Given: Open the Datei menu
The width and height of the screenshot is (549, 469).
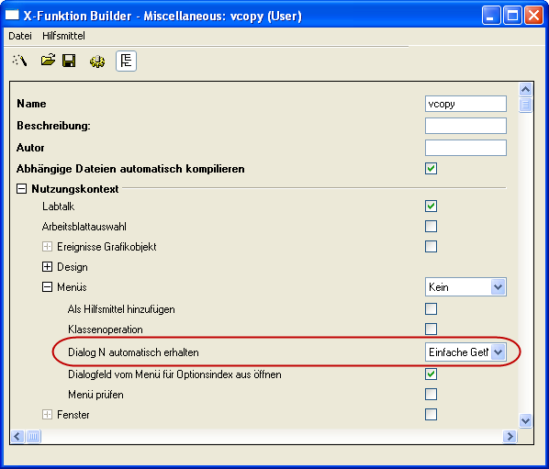Looking at the screenshot, I should click(20, 36).
